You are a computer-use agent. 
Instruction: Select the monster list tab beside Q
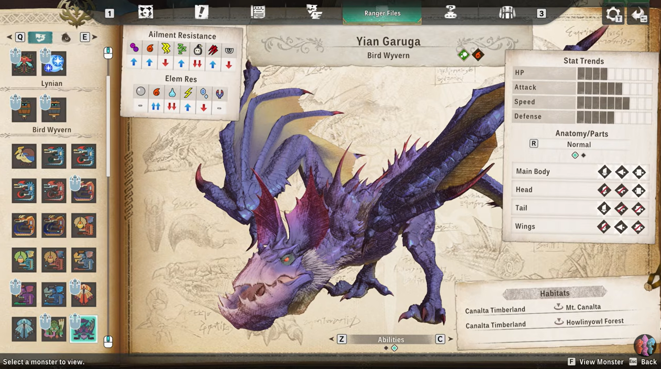coord(40,37)
